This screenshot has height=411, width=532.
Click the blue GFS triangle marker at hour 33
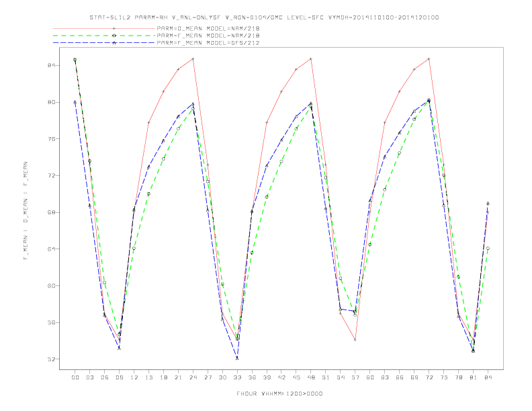pos(237,358)
